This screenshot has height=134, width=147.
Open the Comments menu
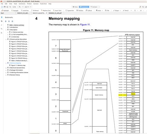(22, 4)
